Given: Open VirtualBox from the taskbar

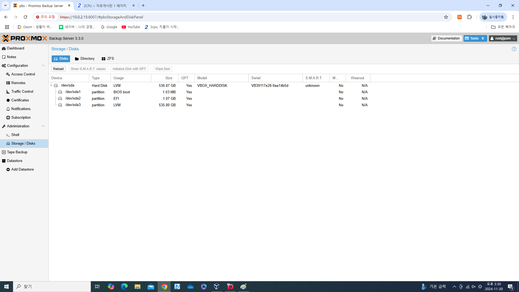Looking at the screenshot, I should 217,287.
